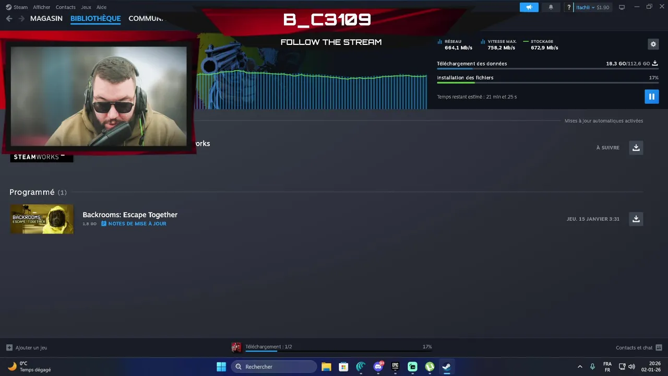Open Windows Start menu
Screen dimensions: 668x376
pos(221,367)
